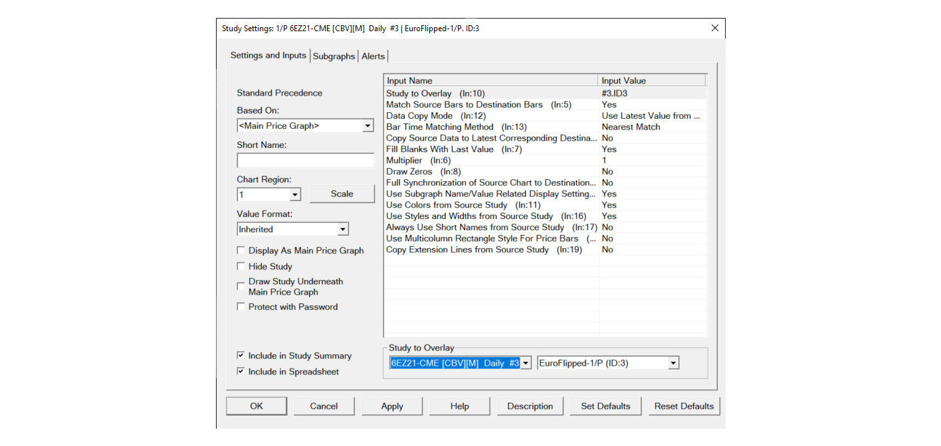Click the Reset Defaults button
Screen dimensions: 941x446
coord(683,406)
